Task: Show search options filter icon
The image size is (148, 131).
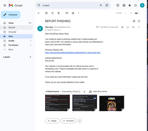Action: pyautogui.click(x=107, y=5)
